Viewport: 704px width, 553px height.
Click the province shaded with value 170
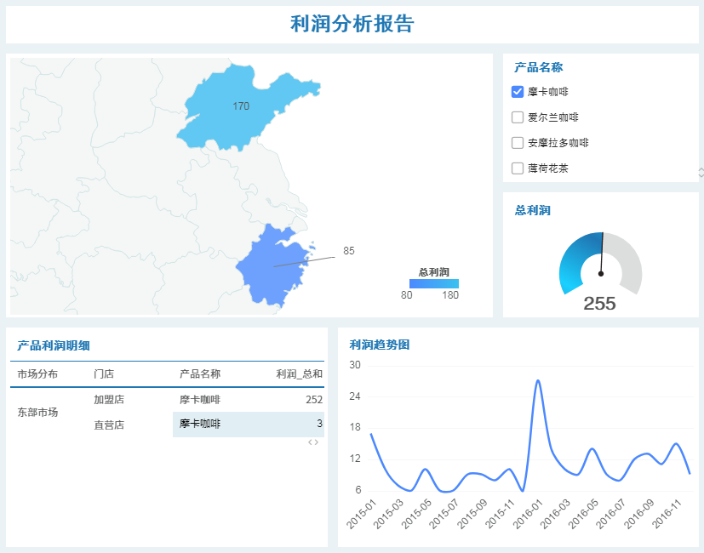coord(241,106)
